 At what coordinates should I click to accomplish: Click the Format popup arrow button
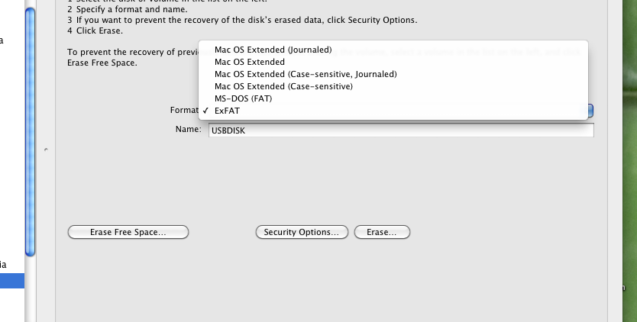(x=591, y=111)
